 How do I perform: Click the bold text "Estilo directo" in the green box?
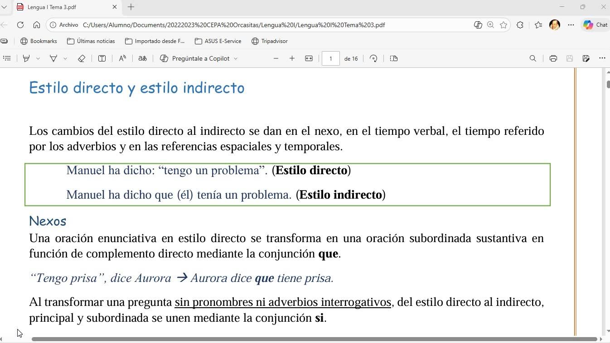tap(311, 170)
